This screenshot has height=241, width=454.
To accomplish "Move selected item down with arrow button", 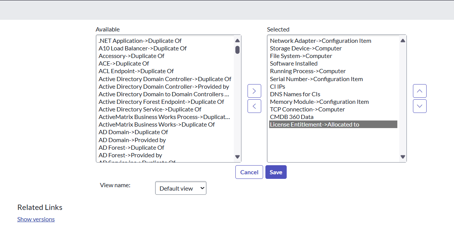I will [419, 106].
